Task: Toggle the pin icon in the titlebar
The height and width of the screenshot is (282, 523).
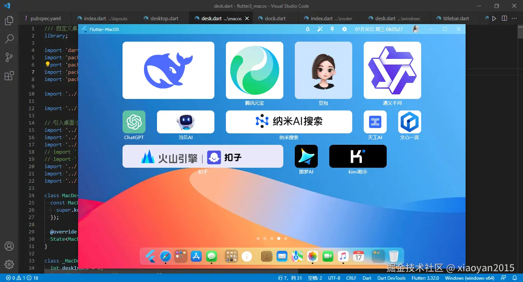Action: point(332,29)
